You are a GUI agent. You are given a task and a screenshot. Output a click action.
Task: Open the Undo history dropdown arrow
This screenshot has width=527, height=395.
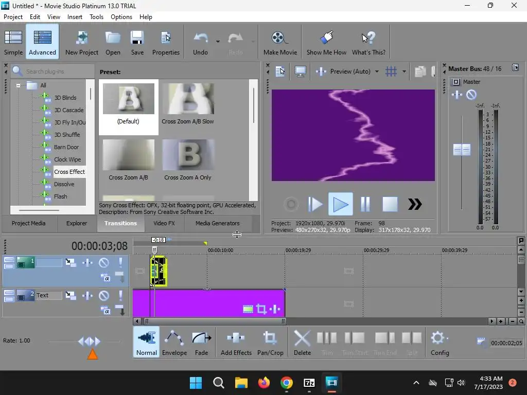click(x=218, y=42)
